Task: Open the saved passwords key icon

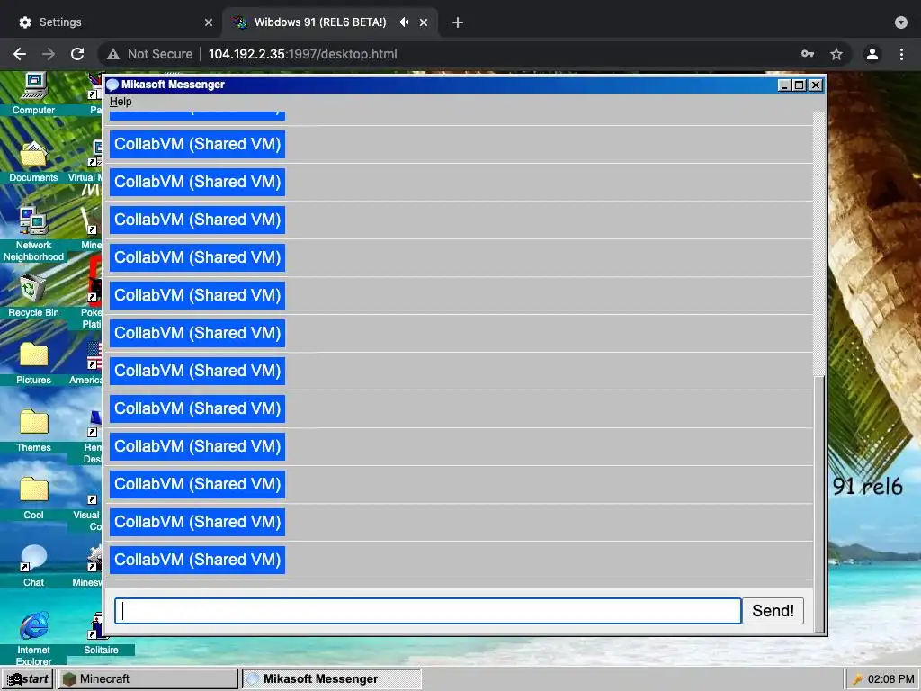Action: 808,54
